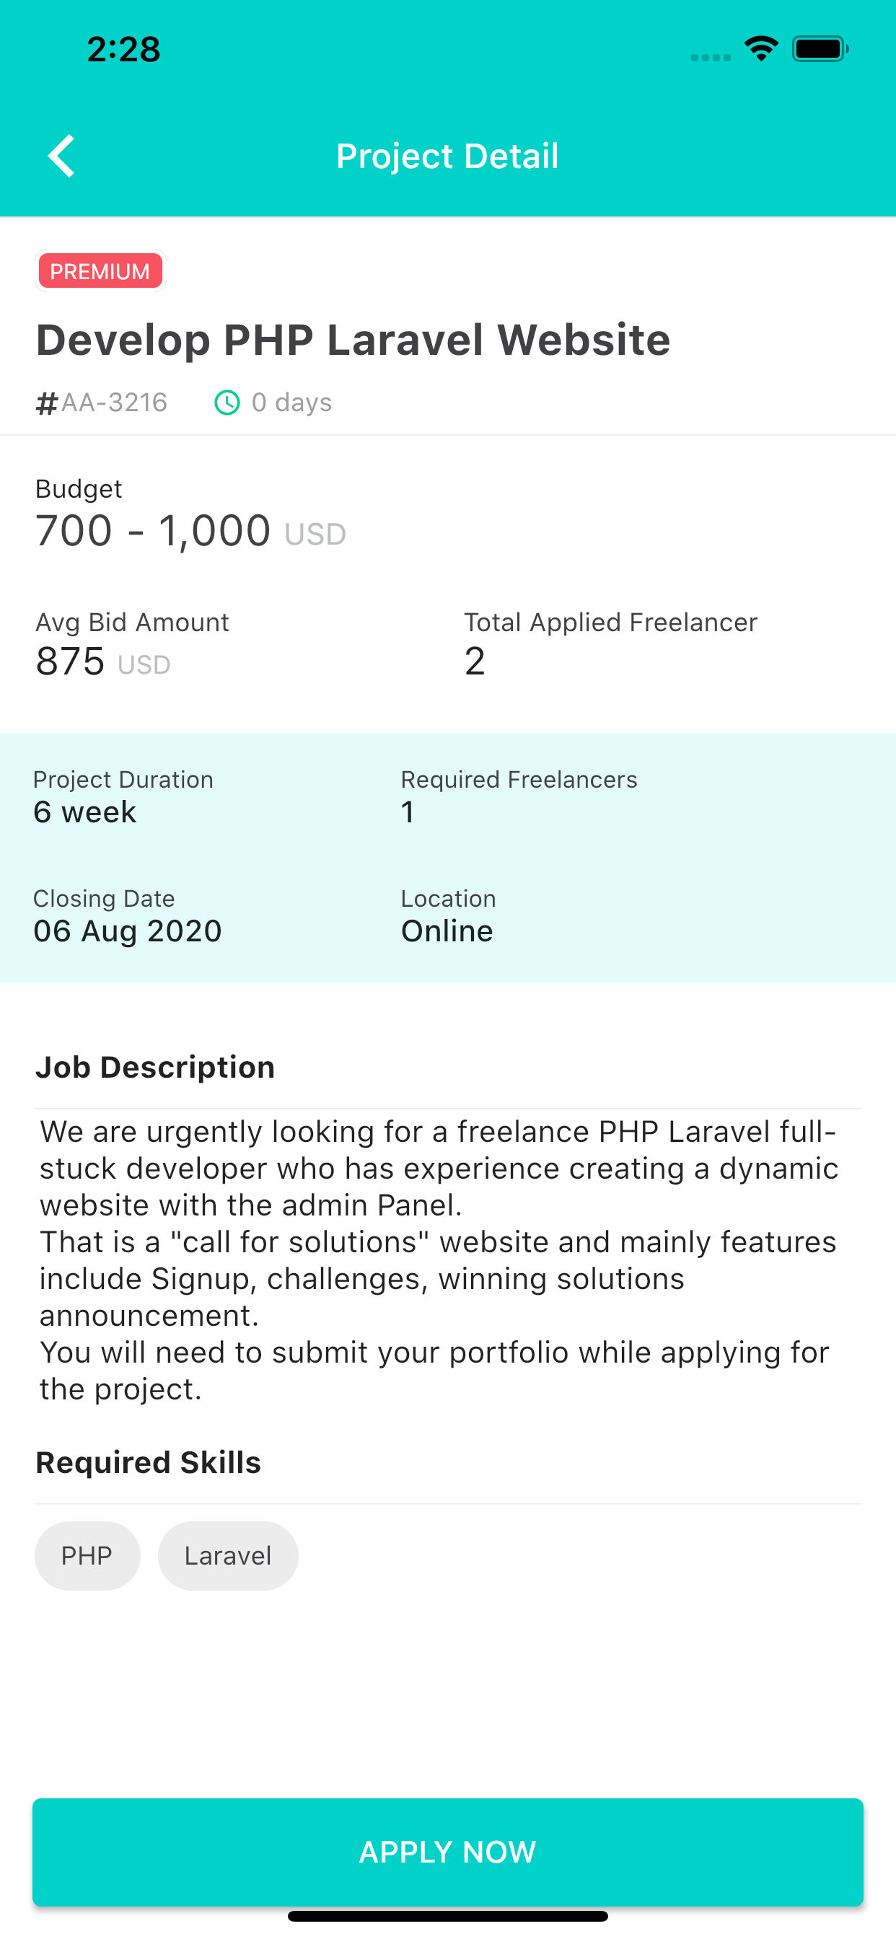Tap the hash icon before AA-3216

coord(47,403)
